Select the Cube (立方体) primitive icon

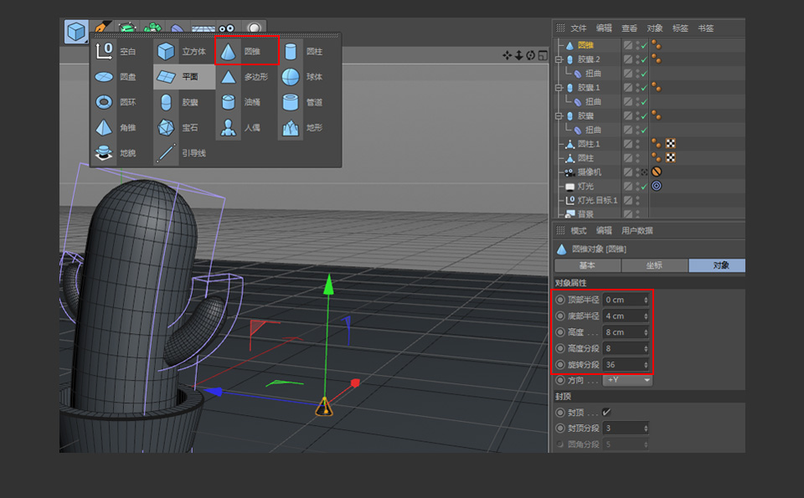[x=164, y=51]
